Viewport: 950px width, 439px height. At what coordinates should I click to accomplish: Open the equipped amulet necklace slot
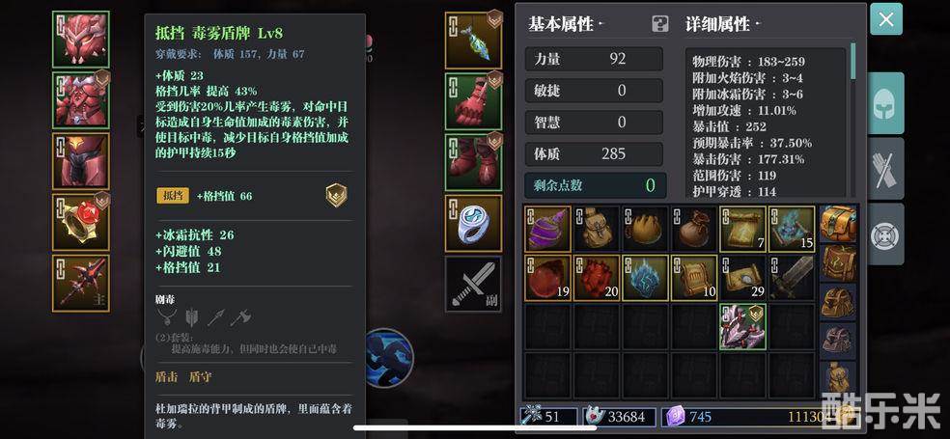tap(474, 41)
